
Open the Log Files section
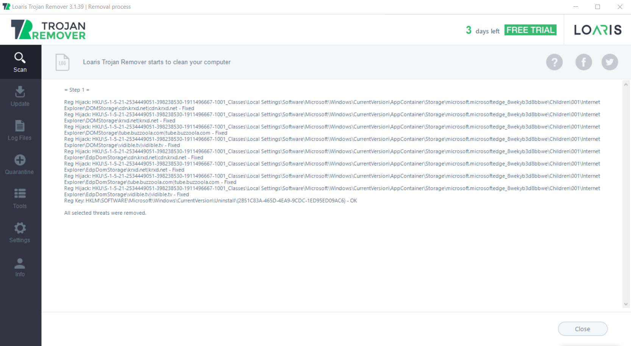(x=20, y=130)
